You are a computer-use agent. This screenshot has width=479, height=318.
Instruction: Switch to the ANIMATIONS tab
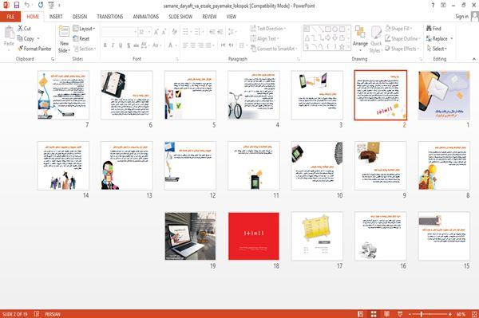146,17
